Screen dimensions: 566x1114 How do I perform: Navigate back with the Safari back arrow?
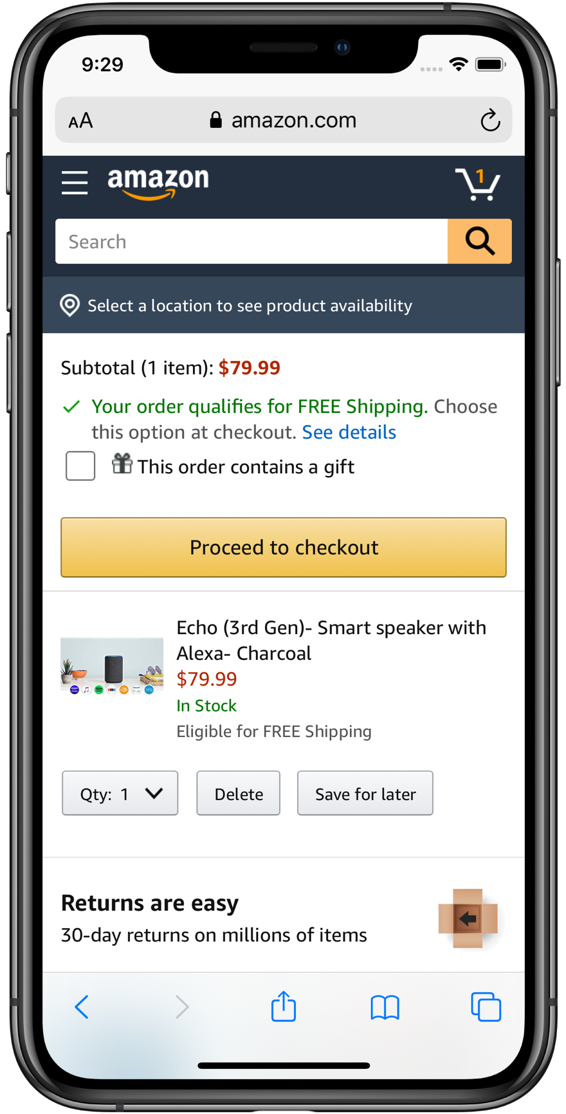point(81,1007)
